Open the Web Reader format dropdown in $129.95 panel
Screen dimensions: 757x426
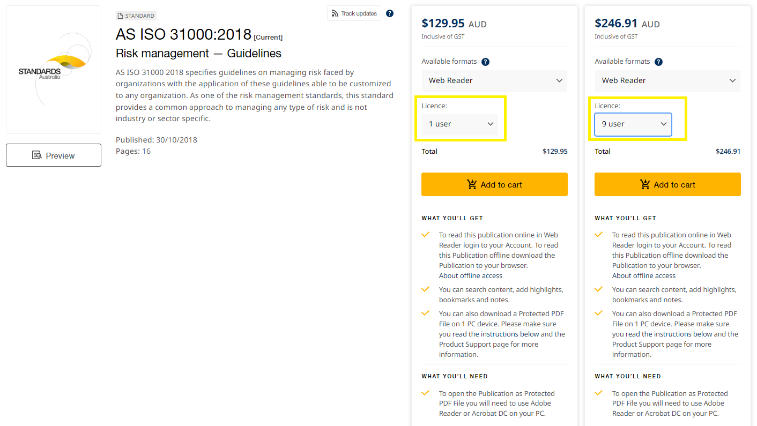pos(494,81)
